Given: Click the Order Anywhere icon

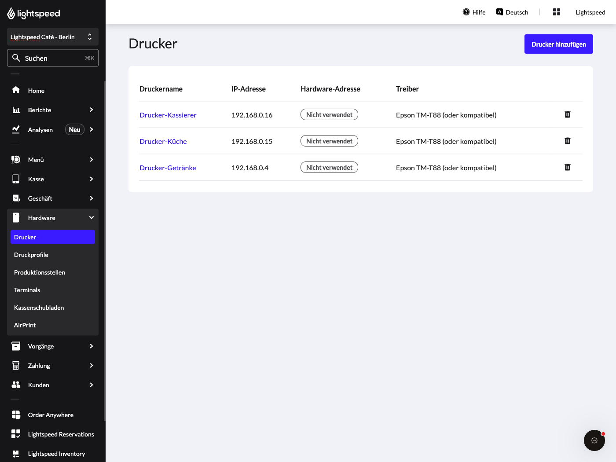Looking at the screenshot, I should pyautogui.click(x=16, y=414).
